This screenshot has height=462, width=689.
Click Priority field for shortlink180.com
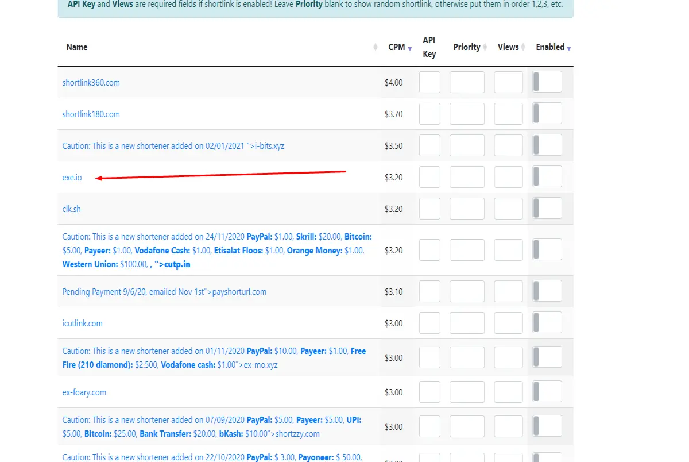[467, 114]
